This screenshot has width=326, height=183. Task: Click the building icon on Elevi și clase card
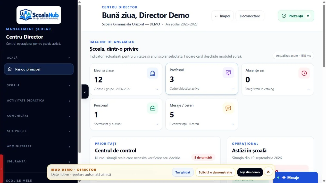153,73
